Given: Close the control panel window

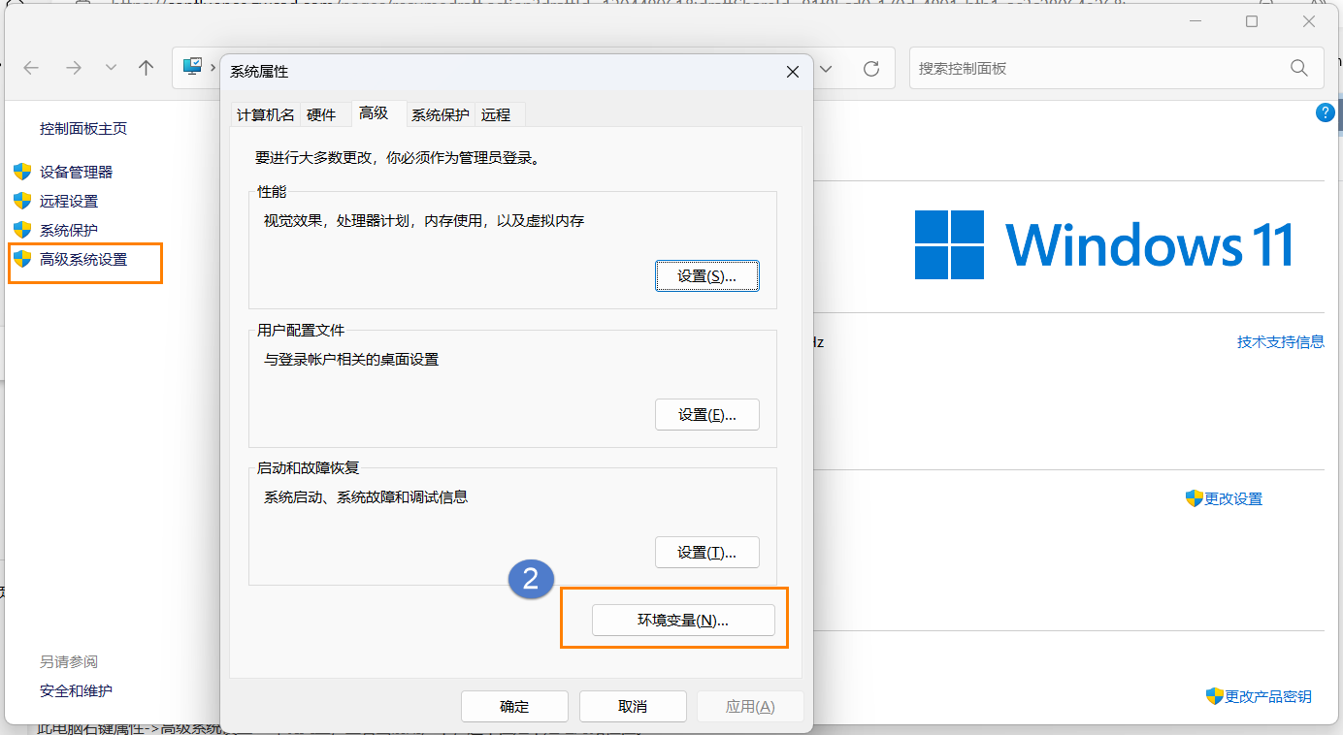Looking at the screenshot, I should point(1311,21).
